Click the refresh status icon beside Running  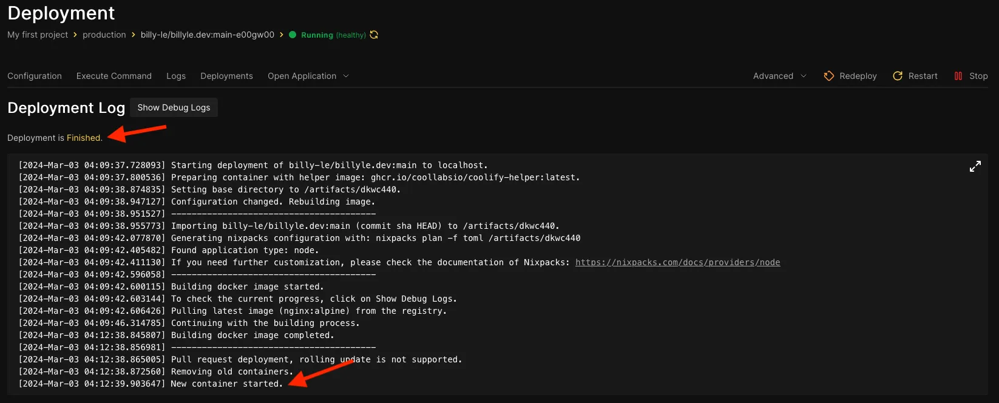coord(374,35)
